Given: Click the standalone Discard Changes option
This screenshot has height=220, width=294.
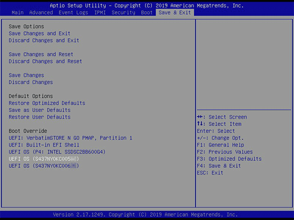Looking at the screenshot, I should pos(31,83).
